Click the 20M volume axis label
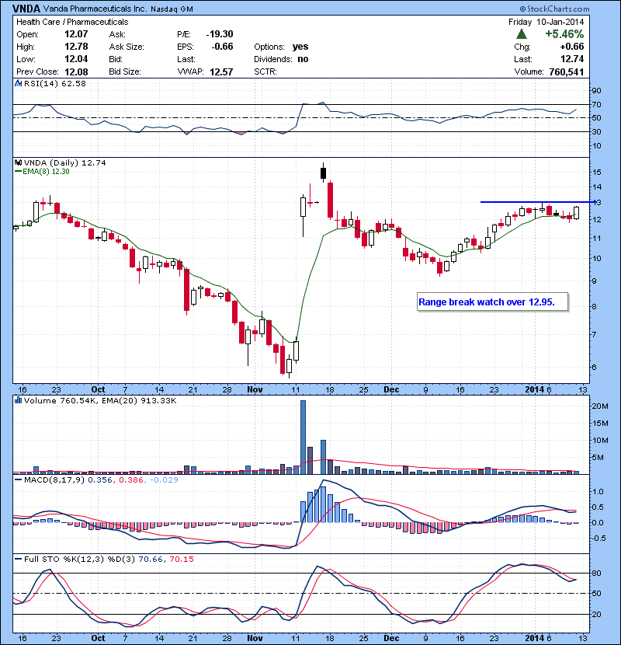Viewport: 621px width, 645px height. (x=600, y=406)
